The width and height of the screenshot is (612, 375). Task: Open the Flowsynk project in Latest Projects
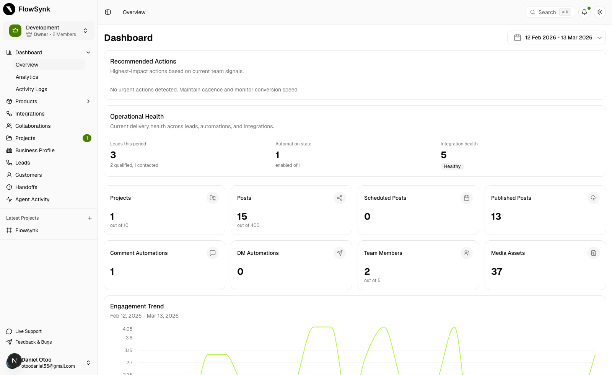click(x=27, y=230)
